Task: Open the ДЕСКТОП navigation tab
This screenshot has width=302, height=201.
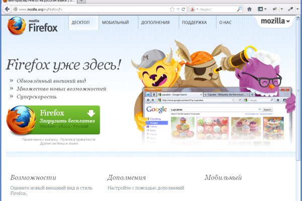Action: (81, 23)
